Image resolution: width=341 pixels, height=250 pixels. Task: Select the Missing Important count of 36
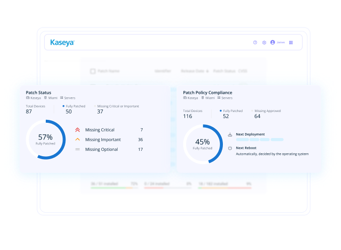pos(140,139)
